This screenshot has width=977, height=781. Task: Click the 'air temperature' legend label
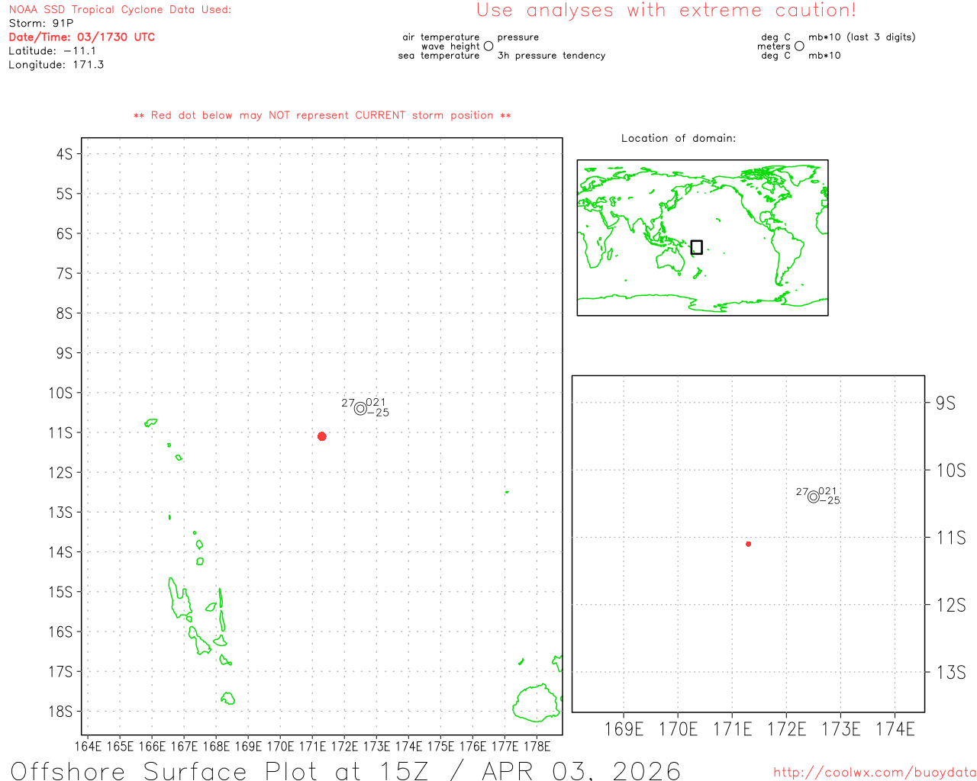441,37
